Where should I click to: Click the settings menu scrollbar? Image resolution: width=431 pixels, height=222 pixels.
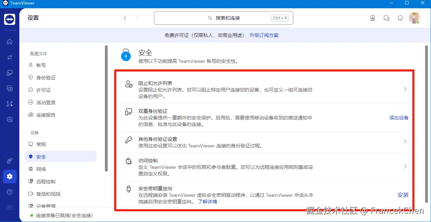pos(106,108)
